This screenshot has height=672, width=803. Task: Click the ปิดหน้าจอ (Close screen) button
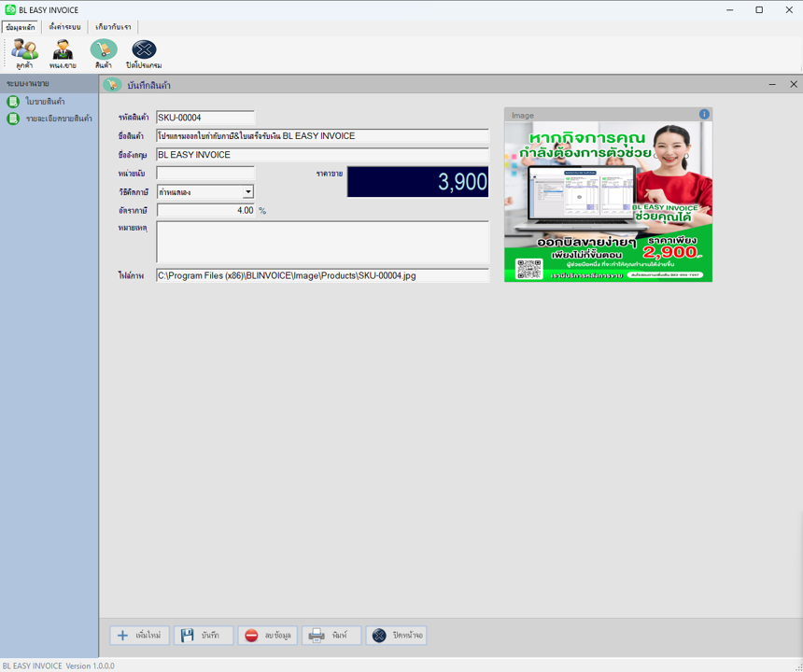(x=396, y=636)
